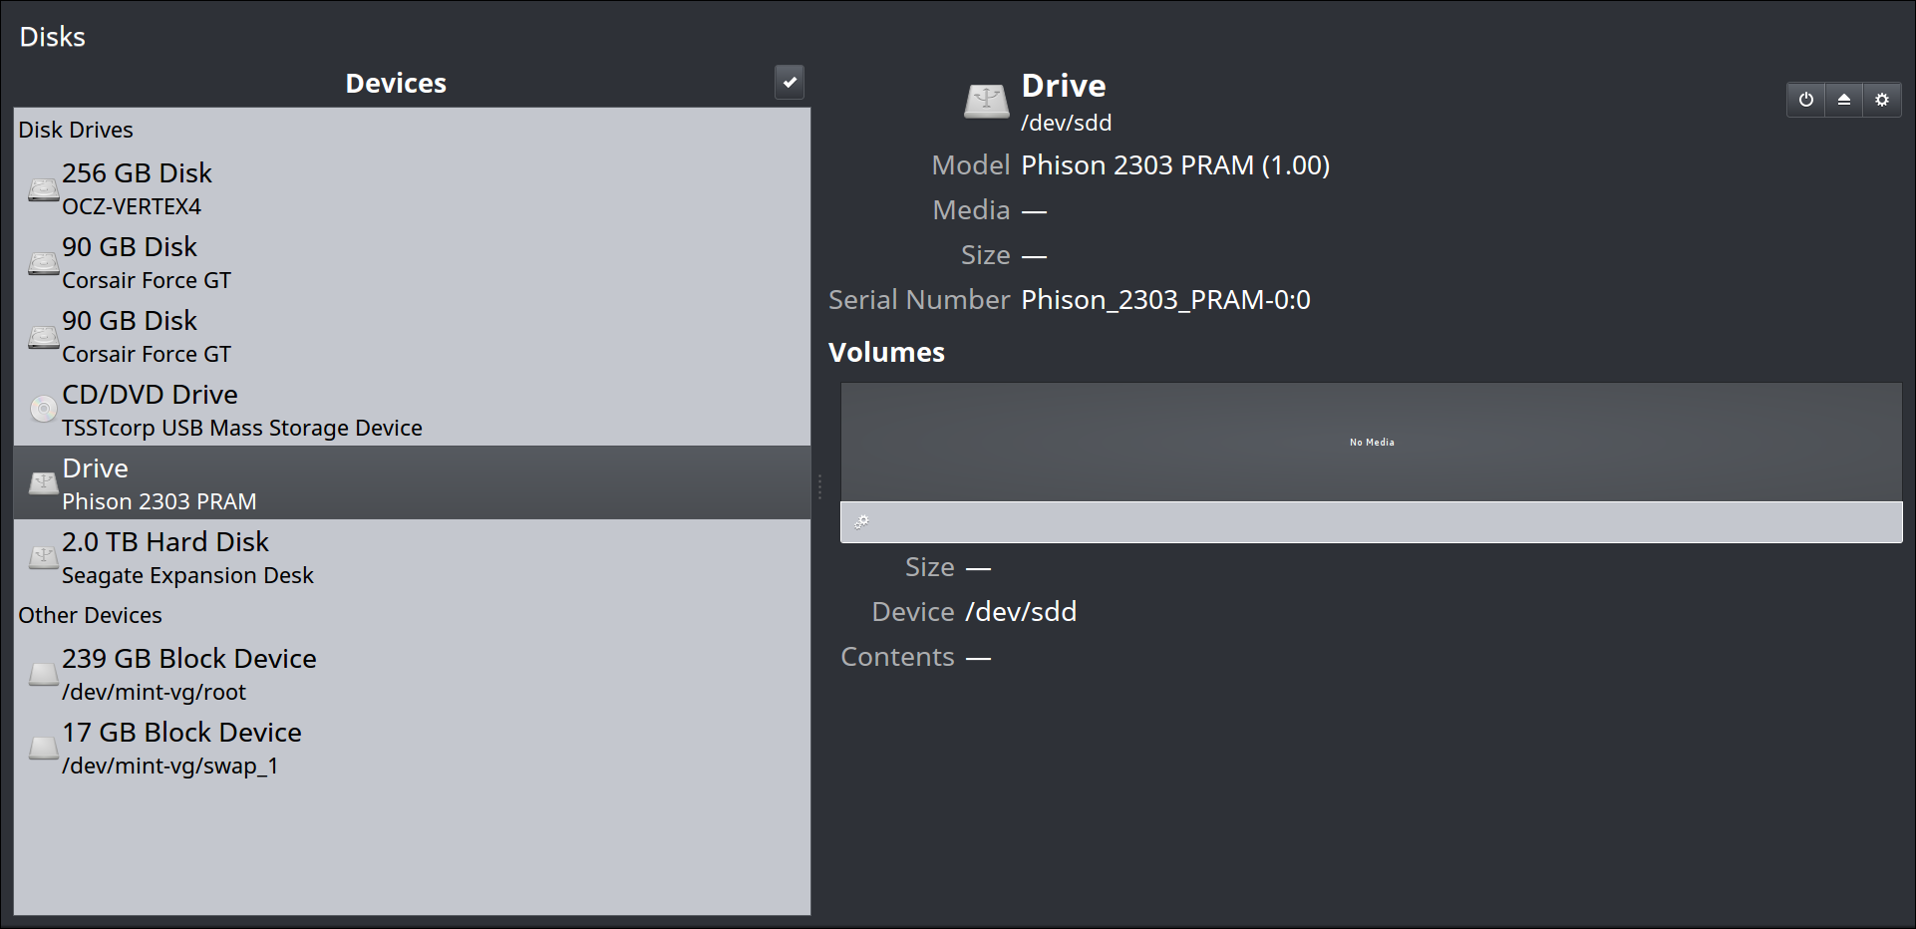Click the Seagate USB drive icon
This screenshot has height=929, width=1916.
click(x=43, y=557)
